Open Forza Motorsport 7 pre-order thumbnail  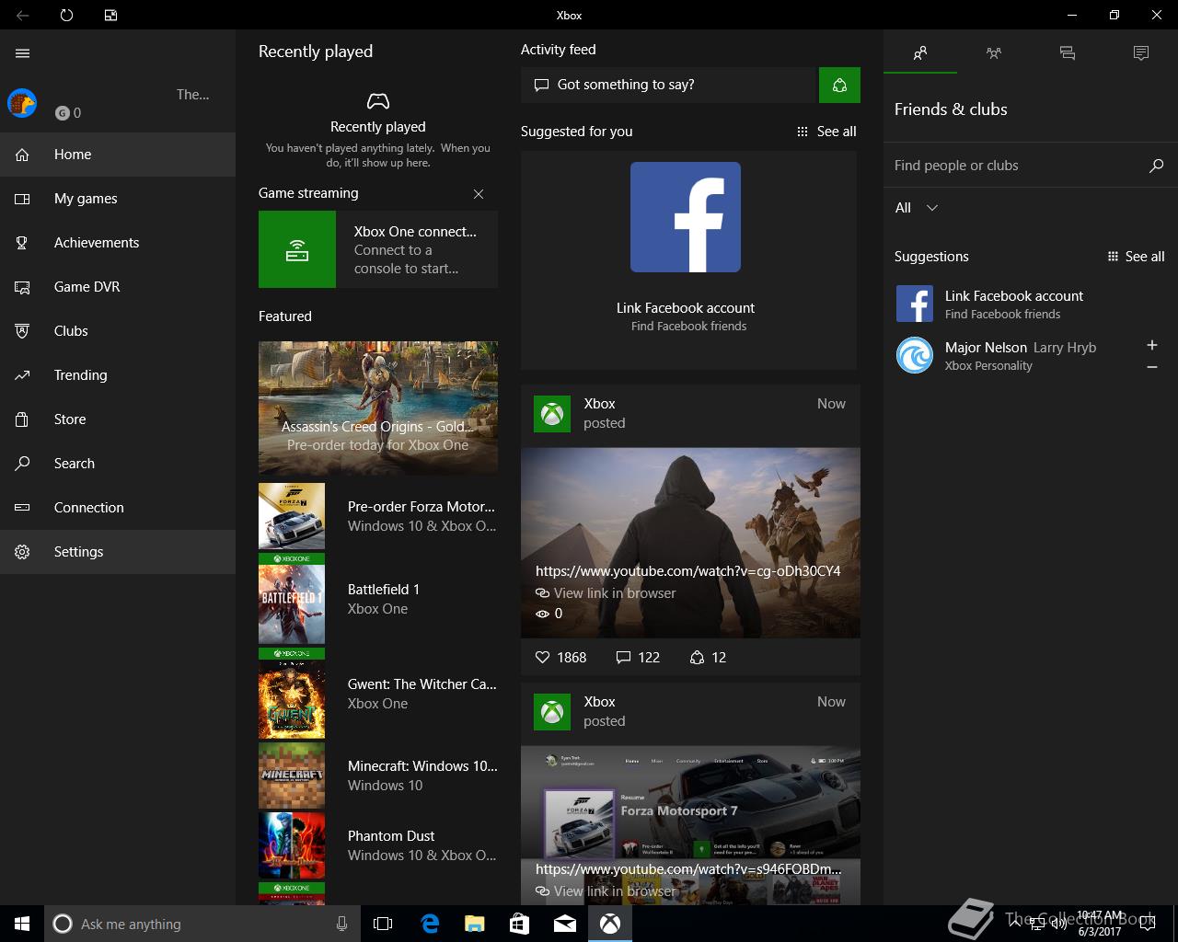click(292, 516)
